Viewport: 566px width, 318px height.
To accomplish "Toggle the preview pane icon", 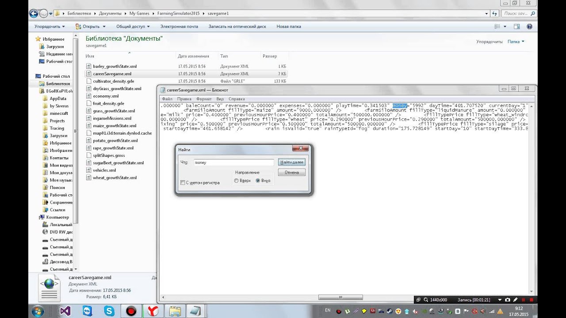I will [x=516, y=26].
